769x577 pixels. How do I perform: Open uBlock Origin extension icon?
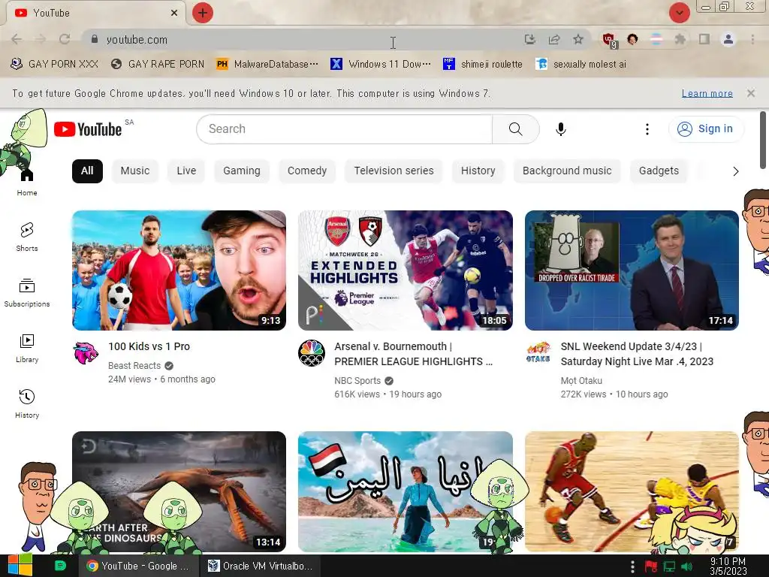click(610, 41)
